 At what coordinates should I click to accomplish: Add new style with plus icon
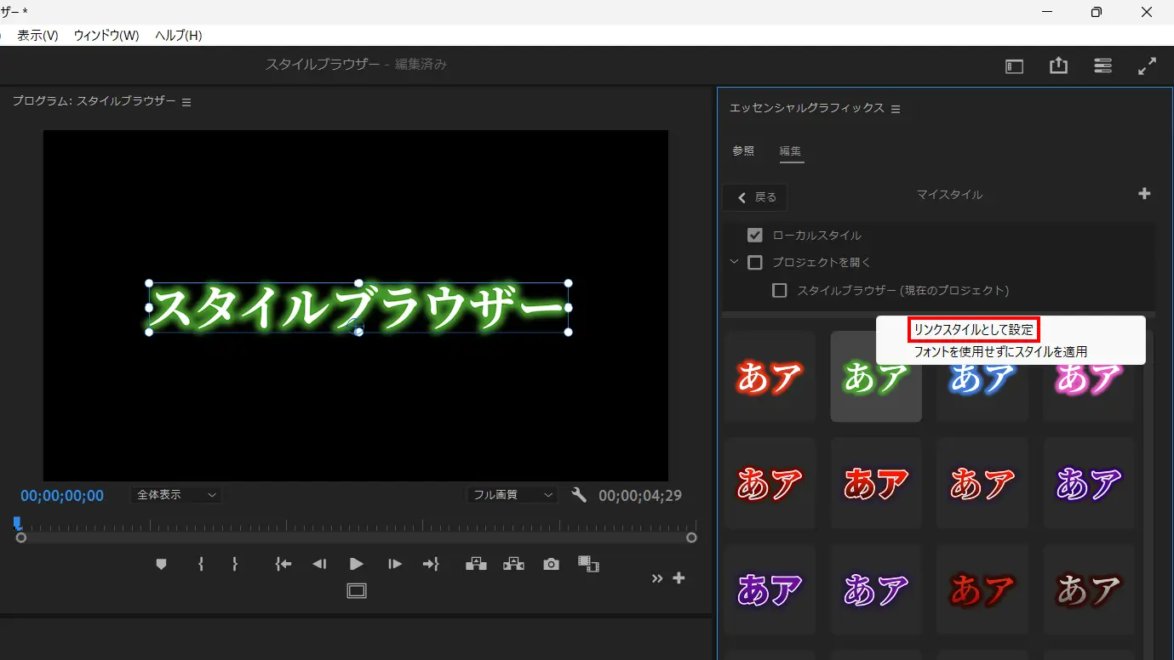1144,194
